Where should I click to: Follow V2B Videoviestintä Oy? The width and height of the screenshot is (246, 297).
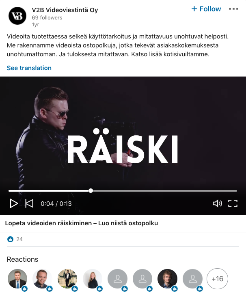click(x=206, y=9)
